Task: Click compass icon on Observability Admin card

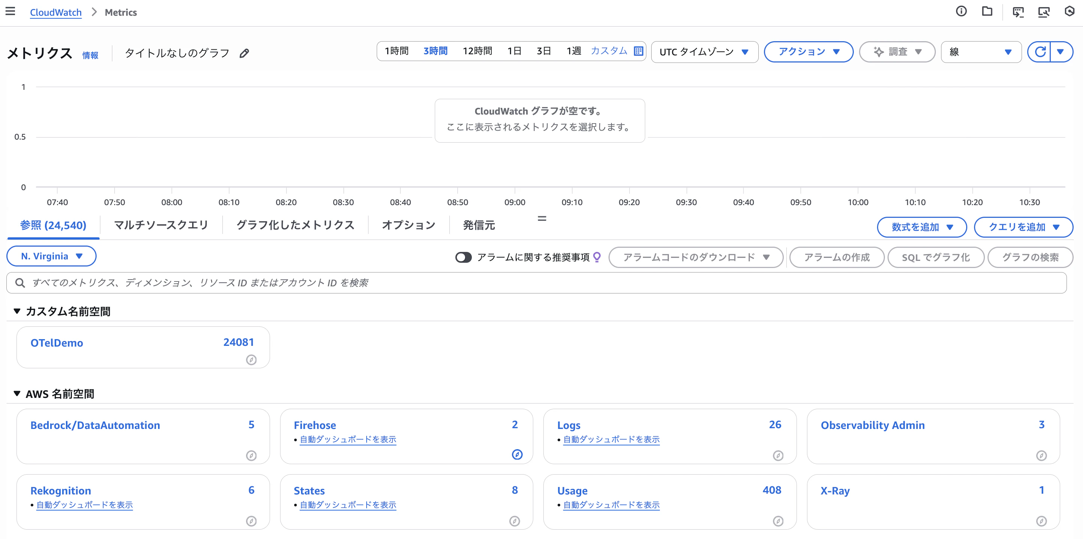Action: tap(1041, 456)
